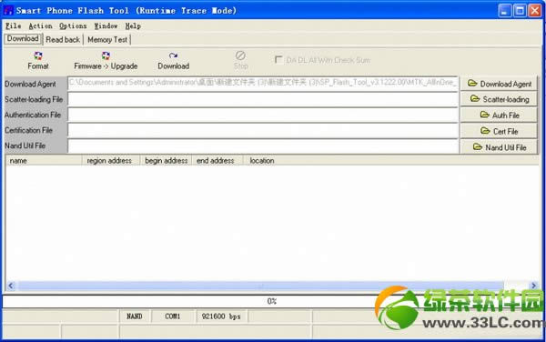Toggle DA DL All With Check Sum checkbox
Screen dimensions: 546x342
[x=278, y=59]
